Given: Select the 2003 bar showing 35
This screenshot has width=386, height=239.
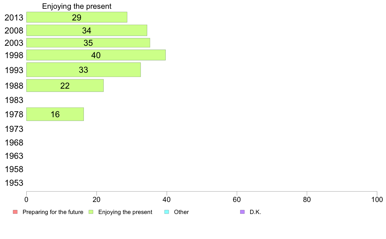Looking at the screenshot, I should (88, 43).
